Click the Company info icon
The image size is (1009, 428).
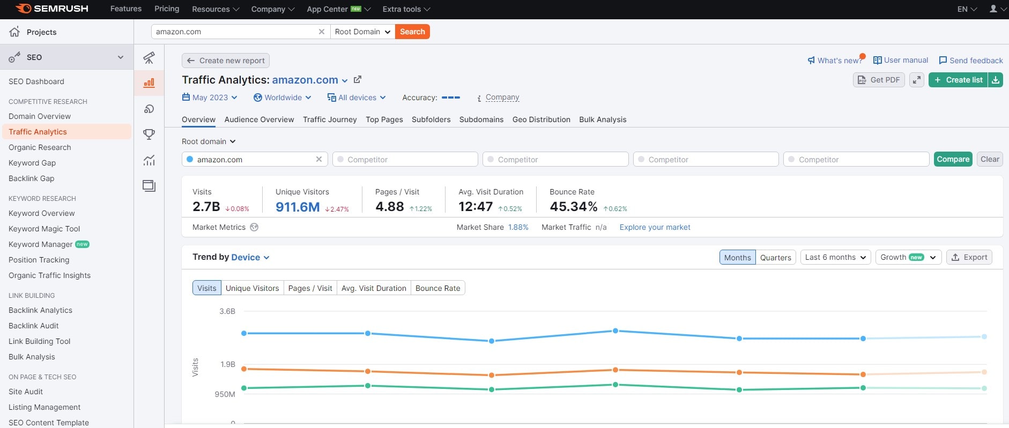[x=479, y=98]
